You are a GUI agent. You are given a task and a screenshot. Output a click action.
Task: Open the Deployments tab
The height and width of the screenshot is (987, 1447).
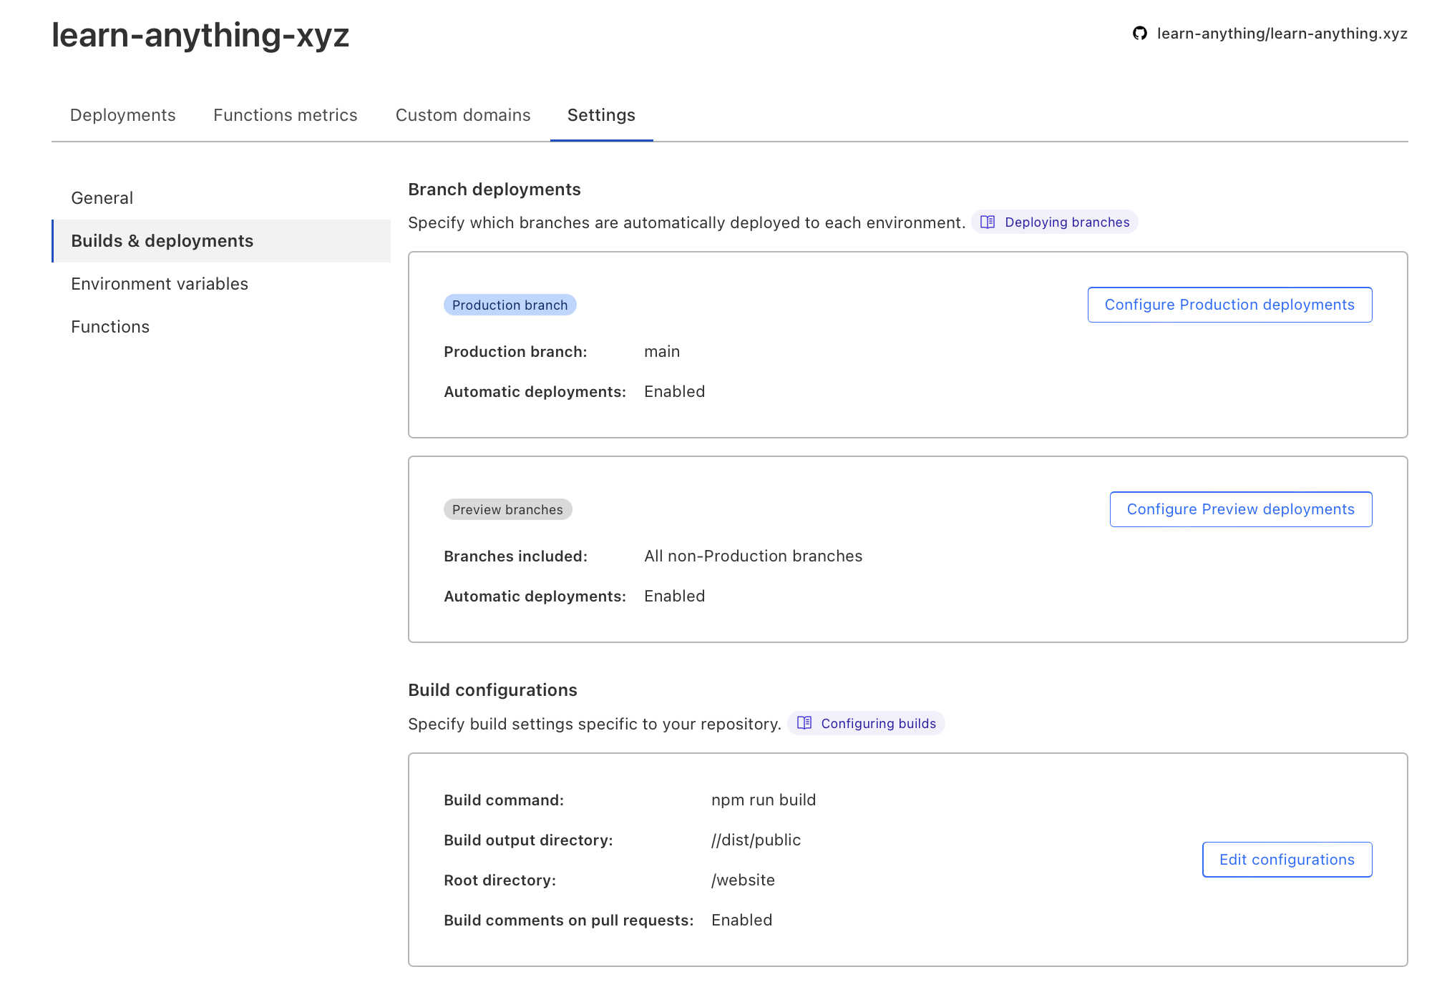coord(122,115)
